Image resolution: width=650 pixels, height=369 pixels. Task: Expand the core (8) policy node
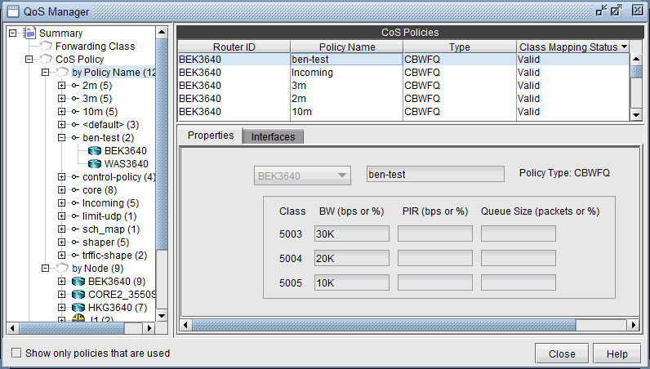(x=62, y=190)
